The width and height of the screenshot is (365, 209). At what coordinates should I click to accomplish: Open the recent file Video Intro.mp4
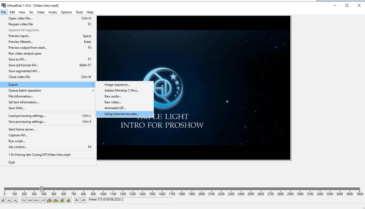pos(39,154)
